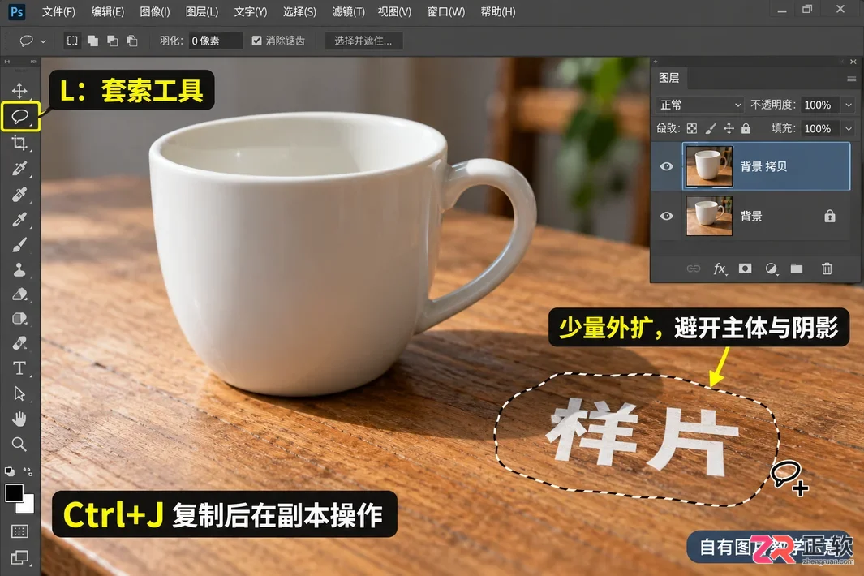The height and width of the screenshot is (576, 864).
Task: Delete layer trash icon
Action: pyautogui.click(x=827, y=269)
